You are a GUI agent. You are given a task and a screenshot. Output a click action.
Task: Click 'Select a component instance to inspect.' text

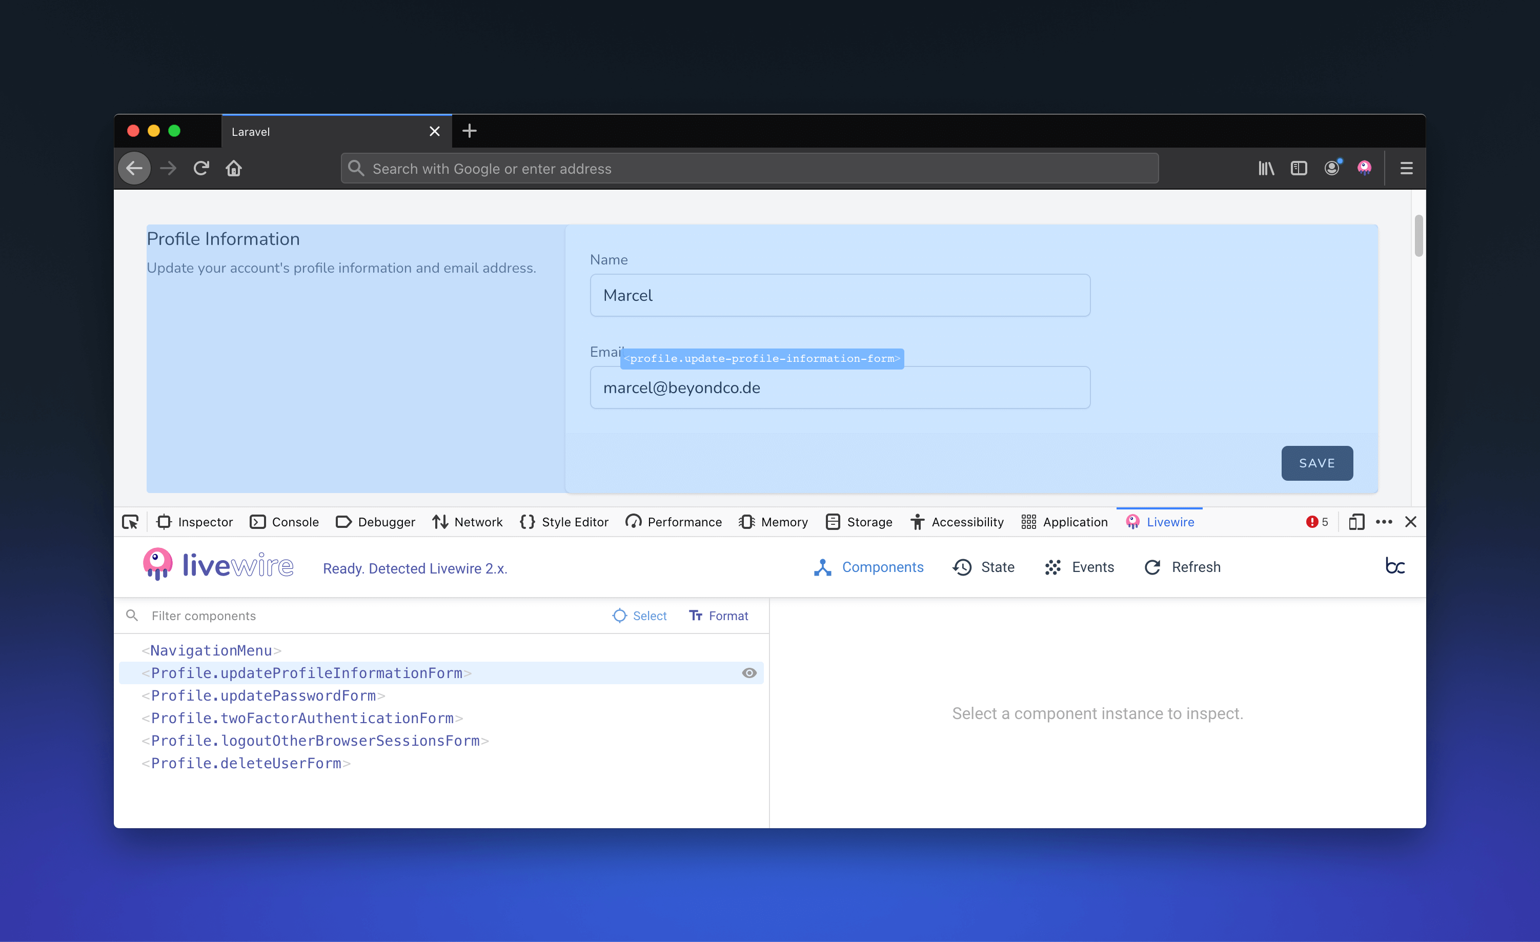(1098, 713)
